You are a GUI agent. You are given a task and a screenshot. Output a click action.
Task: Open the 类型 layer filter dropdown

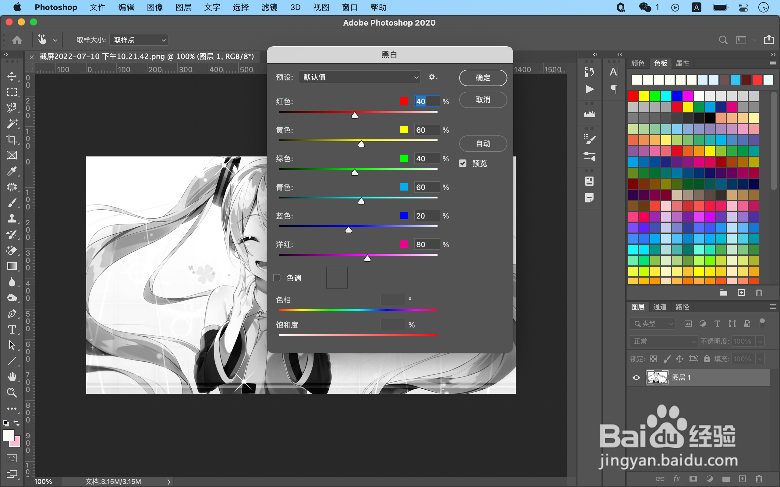651,324
